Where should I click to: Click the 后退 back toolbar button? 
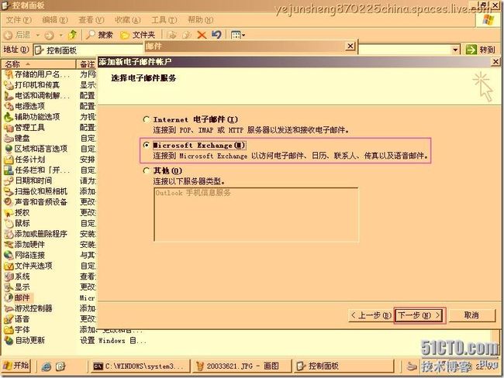[18, 35]
